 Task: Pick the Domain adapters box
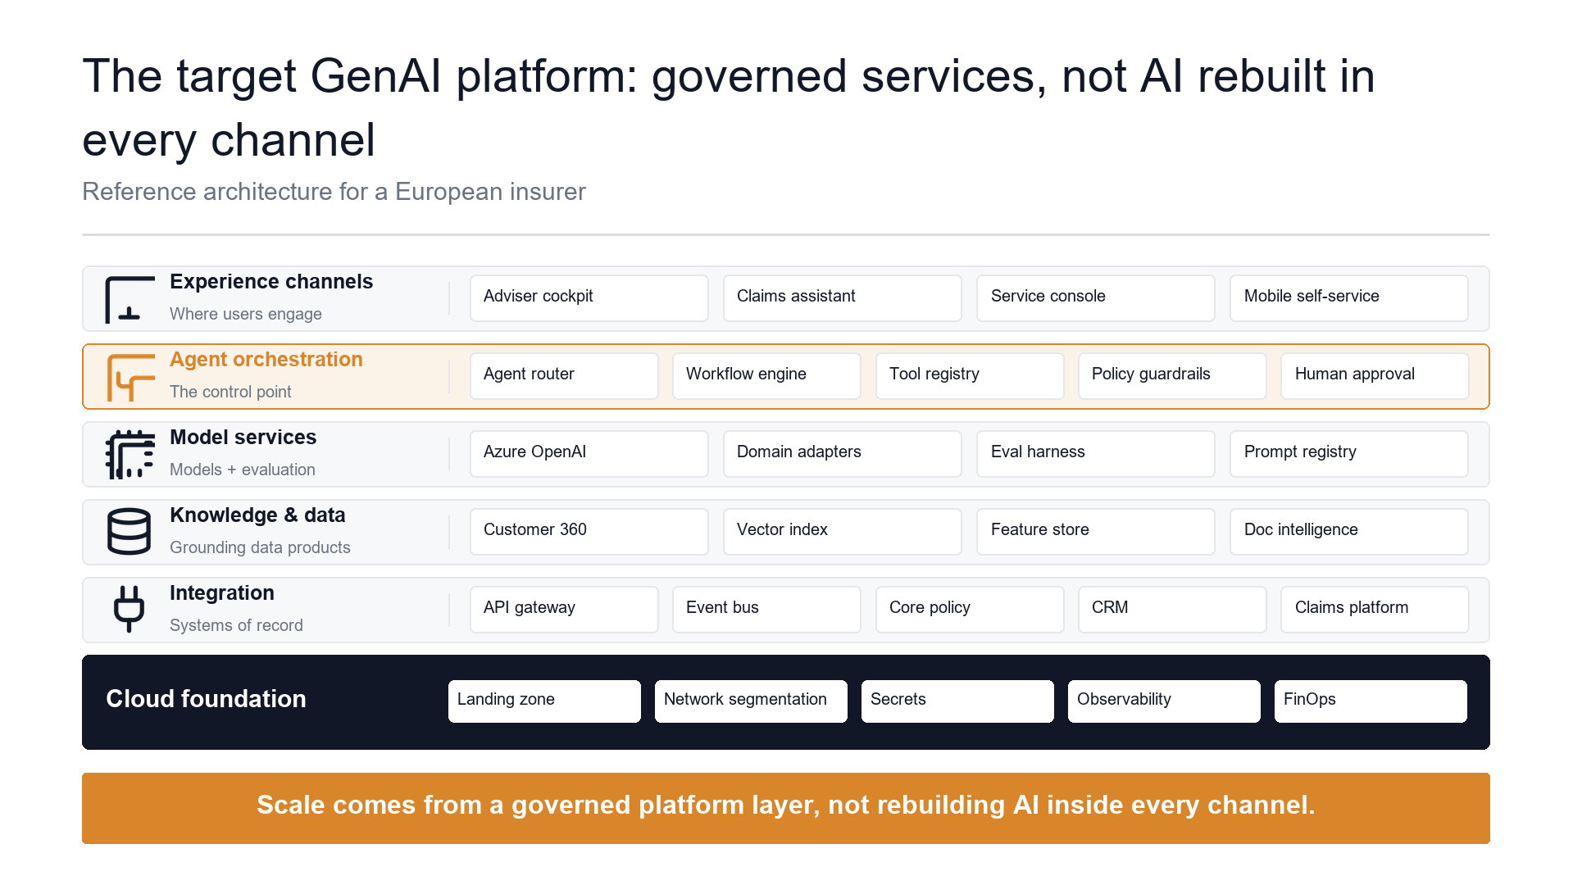(x=842, y=454)
